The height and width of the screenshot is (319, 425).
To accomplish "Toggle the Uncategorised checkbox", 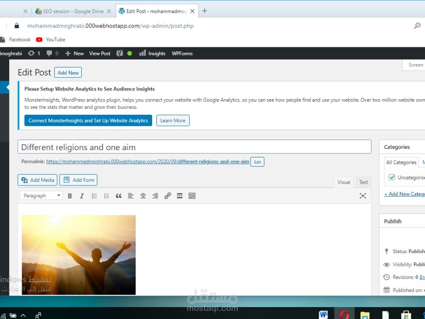I will (392, 177).
